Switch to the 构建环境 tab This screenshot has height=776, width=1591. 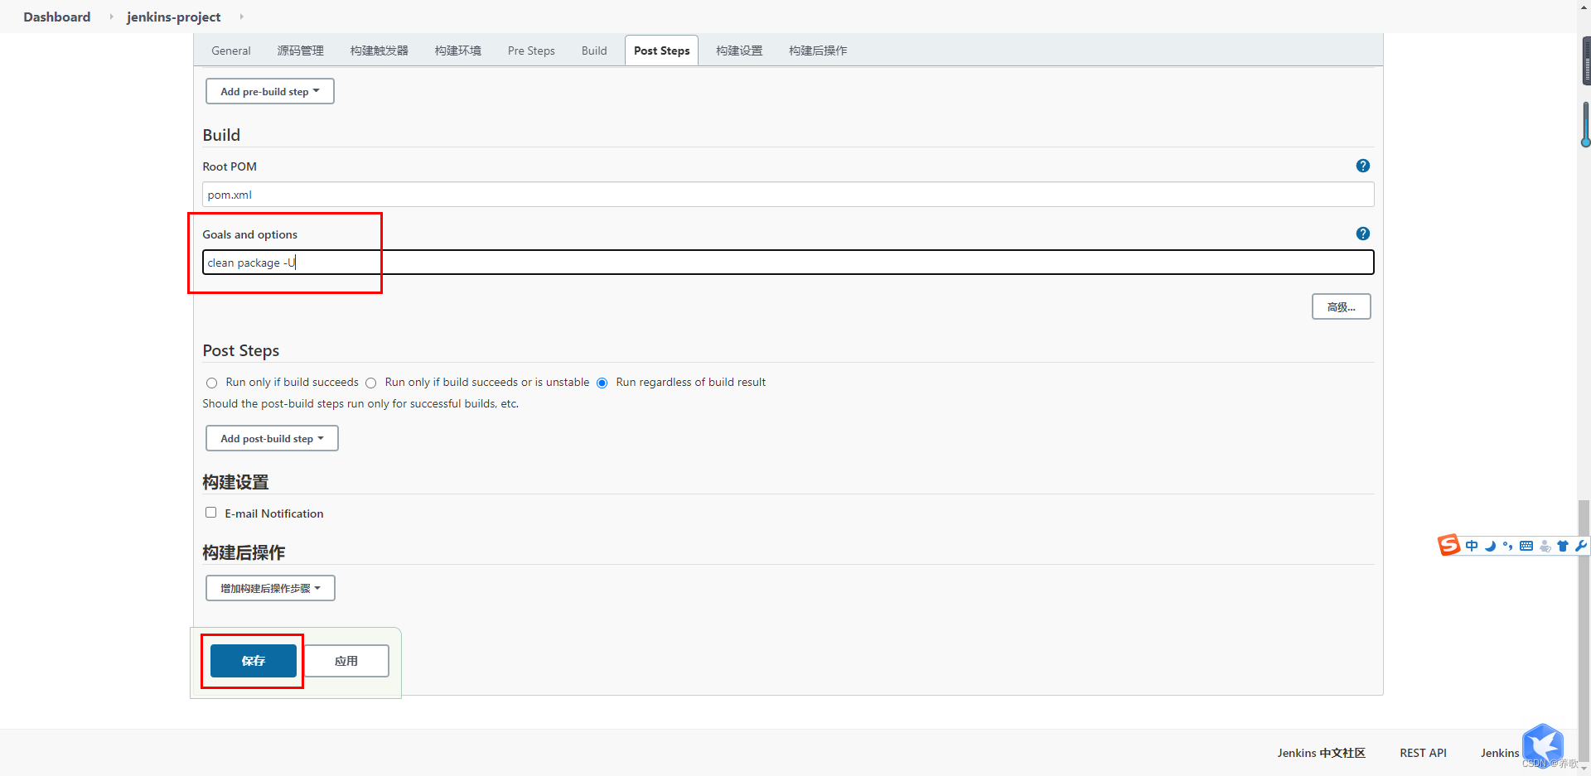click(457, 51)
